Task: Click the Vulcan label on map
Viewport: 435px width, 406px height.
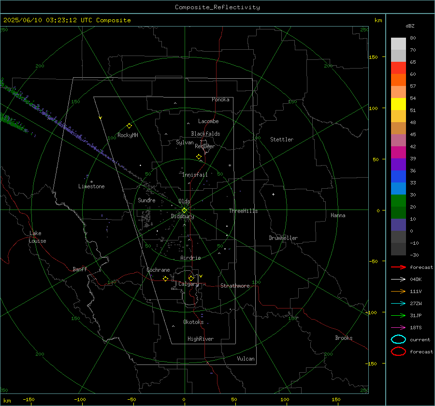Action: (x=246, y=359)
